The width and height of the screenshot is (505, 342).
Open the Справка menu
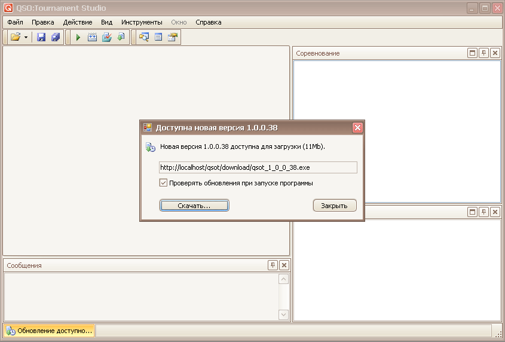point(209,22)
